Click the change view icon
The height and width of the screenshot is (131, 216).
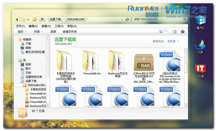point(161,32)
